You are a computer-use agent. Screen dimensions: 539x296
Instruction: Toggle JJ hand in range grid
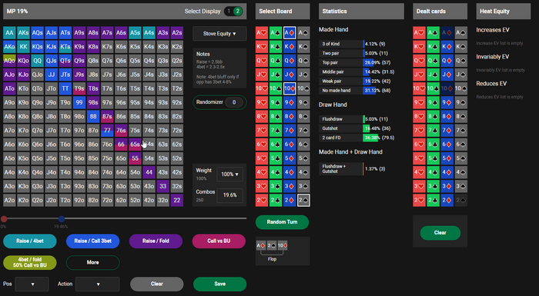coord(52,75)
